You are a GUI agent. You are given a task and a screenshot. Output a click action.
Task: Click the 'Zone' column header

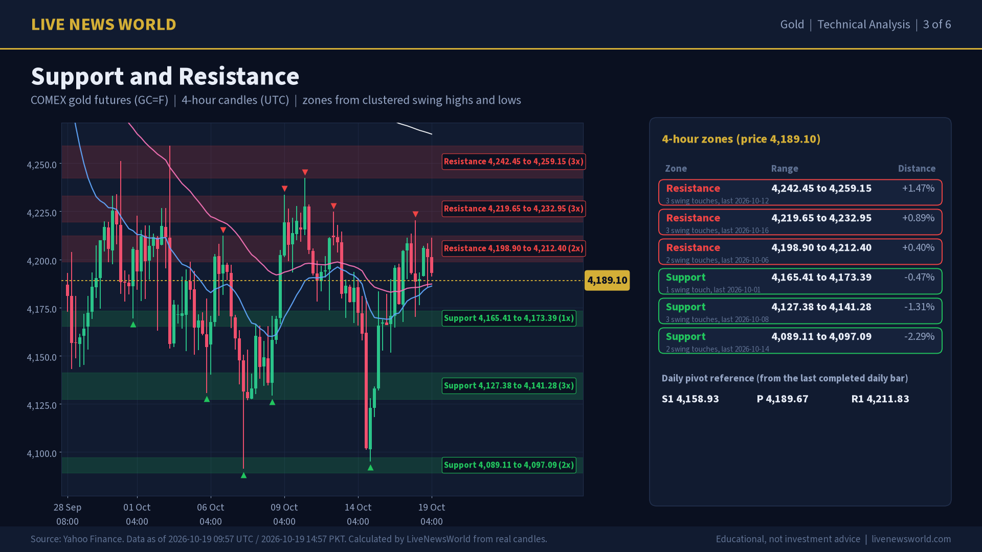tap(676, 169)
